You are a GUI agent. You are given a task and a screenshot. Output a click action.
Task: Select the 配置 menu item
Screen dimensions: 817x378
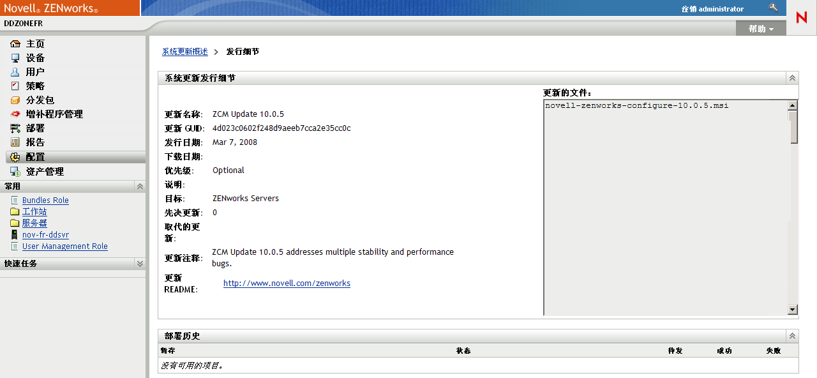click(x=35, y=157)
